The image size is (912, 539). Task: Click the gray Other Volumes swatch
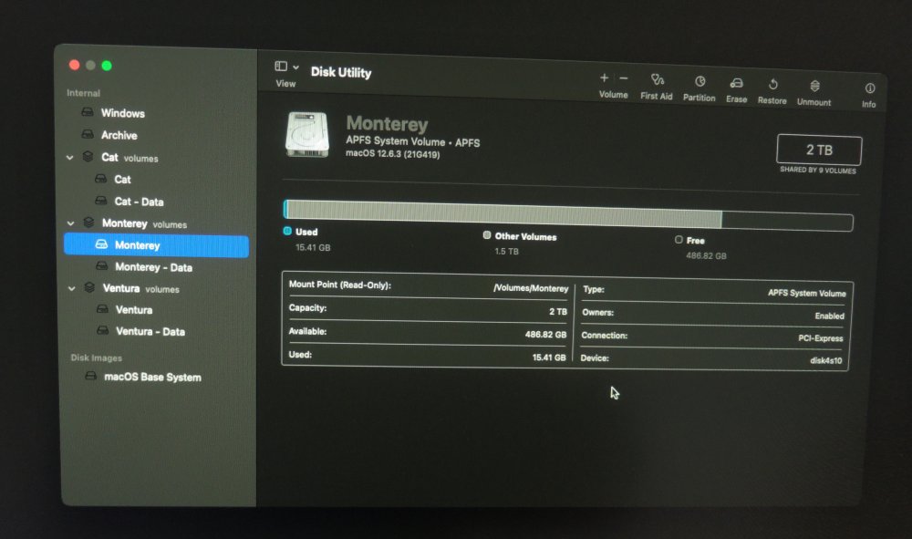487,235
